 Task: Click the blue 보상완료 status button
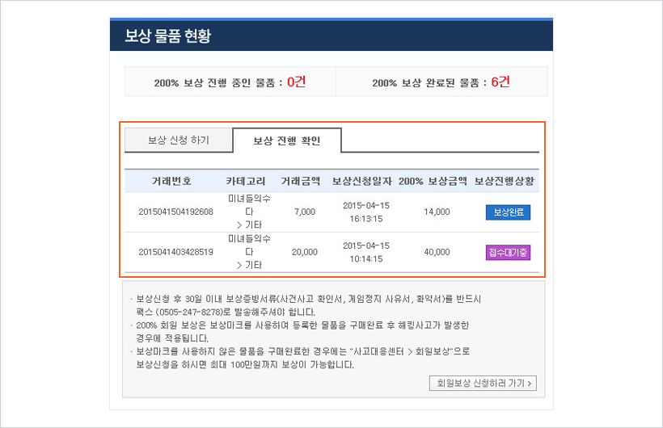508,212
